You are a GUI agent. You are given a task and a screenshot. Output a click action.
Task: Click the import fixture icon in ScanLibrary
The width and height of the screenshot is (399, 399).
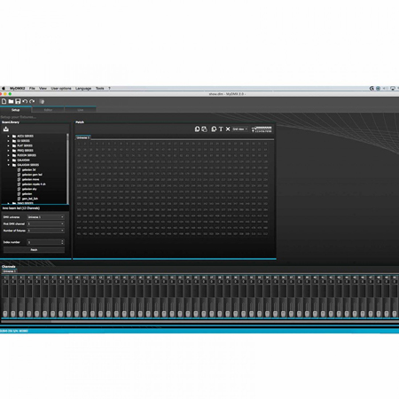point(6,129)
